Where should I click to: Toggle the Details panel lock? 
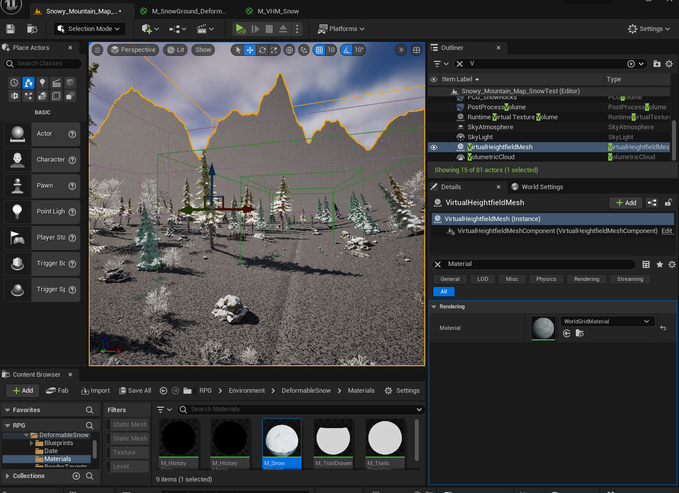(x=669, y=203)
